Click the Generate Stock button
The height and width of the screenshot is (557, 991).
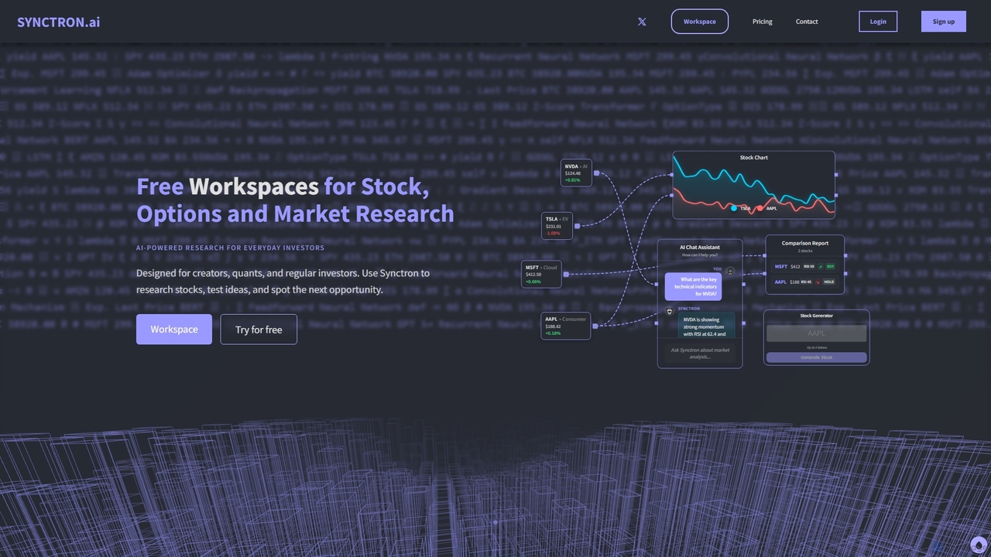coord(816,357)
